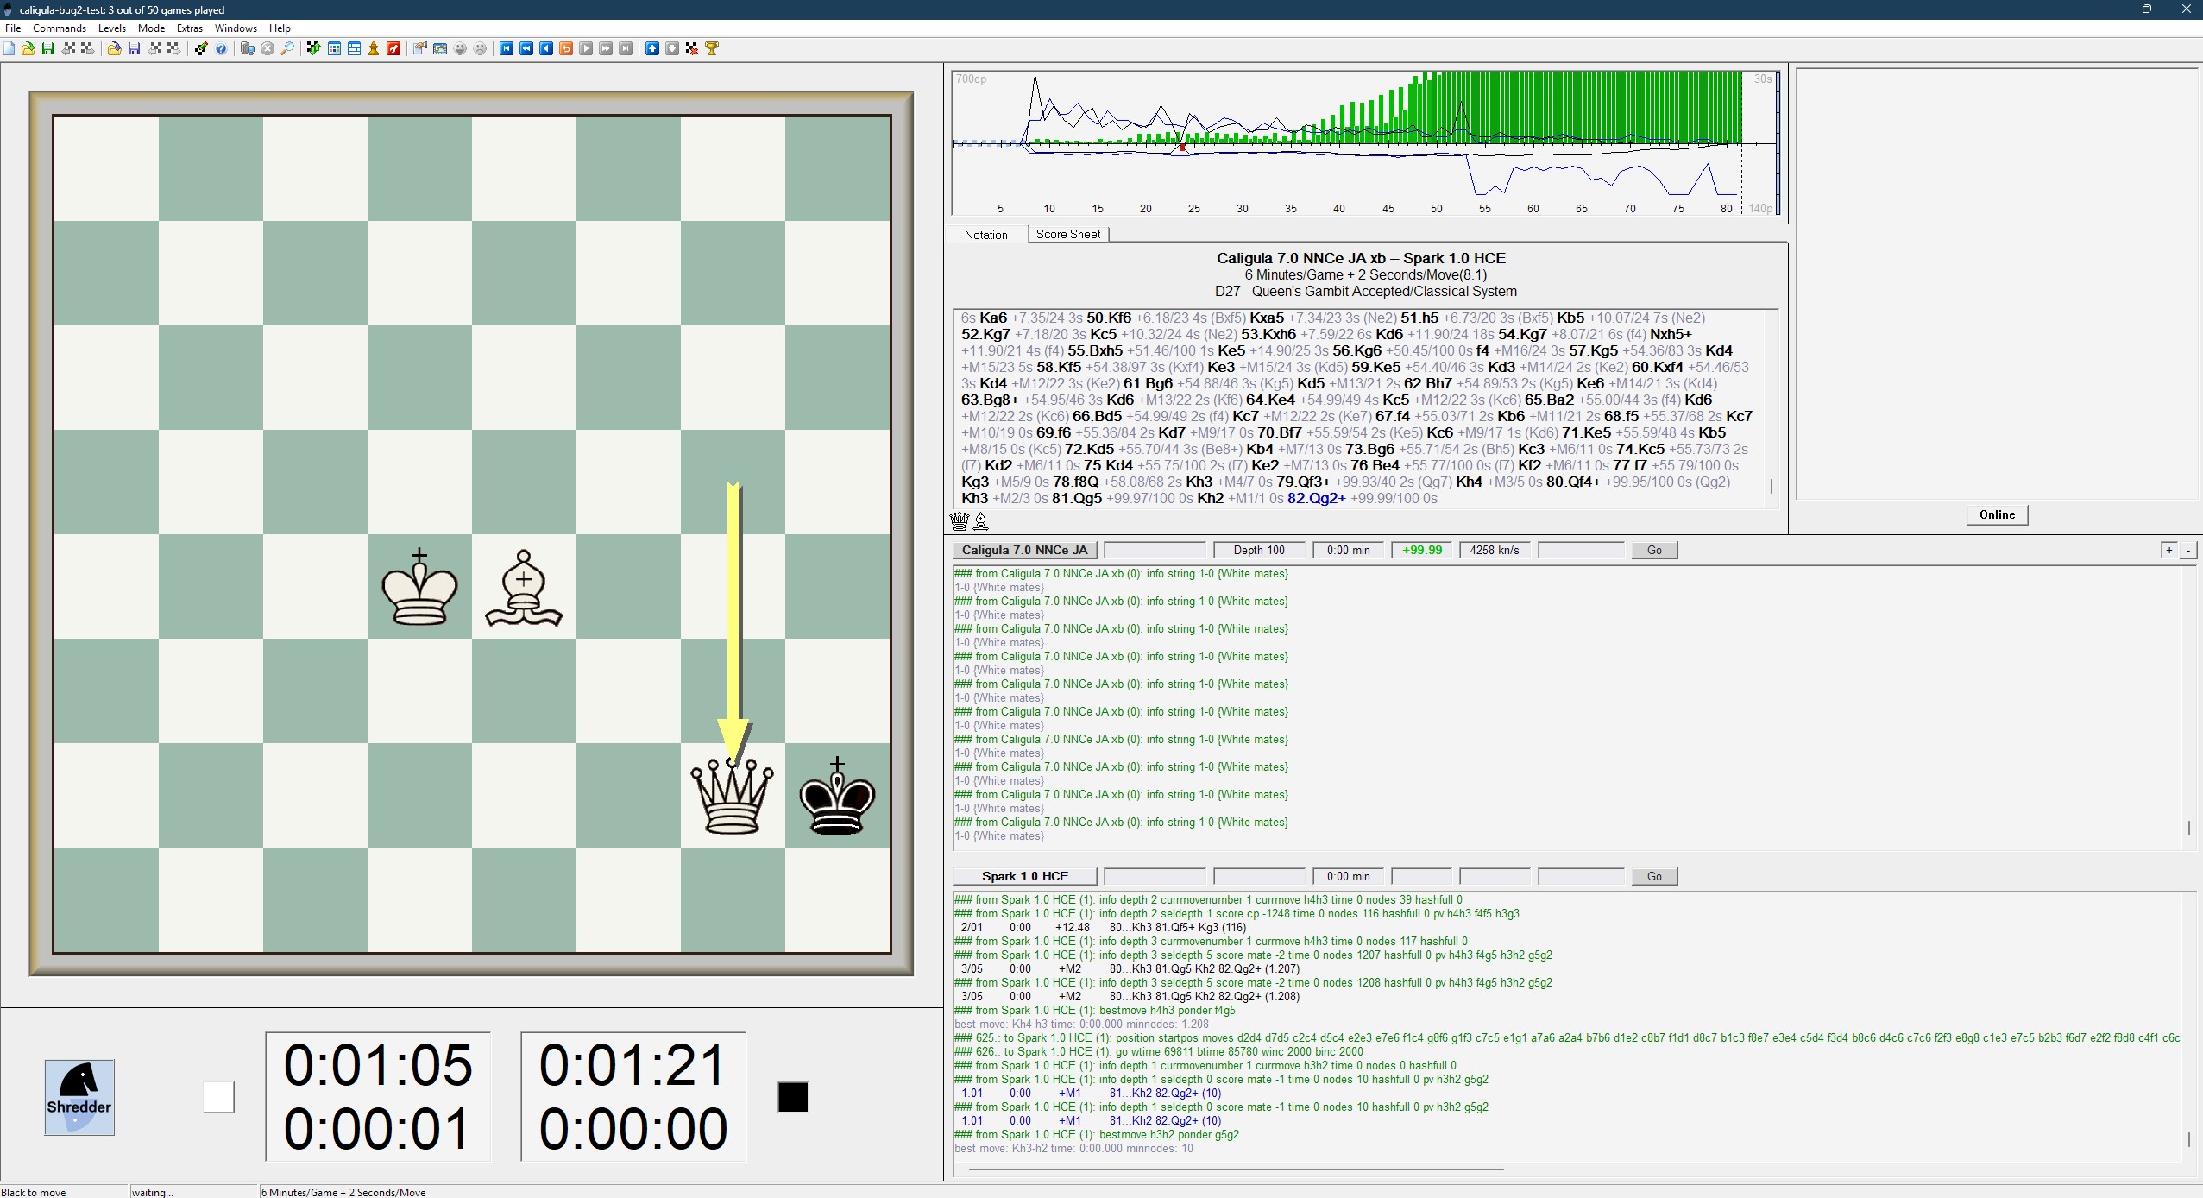Click the 82.Qg2+ move in notation
Viewport: 2203px width, 1198px height.
pos(1316,498)
